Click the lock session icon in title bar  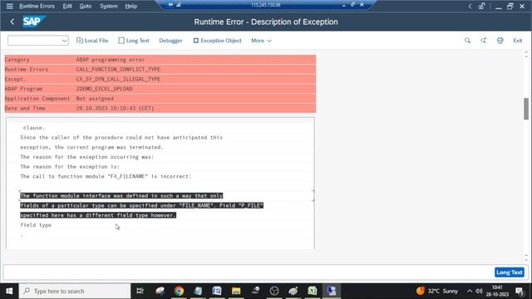pyautogui.click(x=482, y=6)
